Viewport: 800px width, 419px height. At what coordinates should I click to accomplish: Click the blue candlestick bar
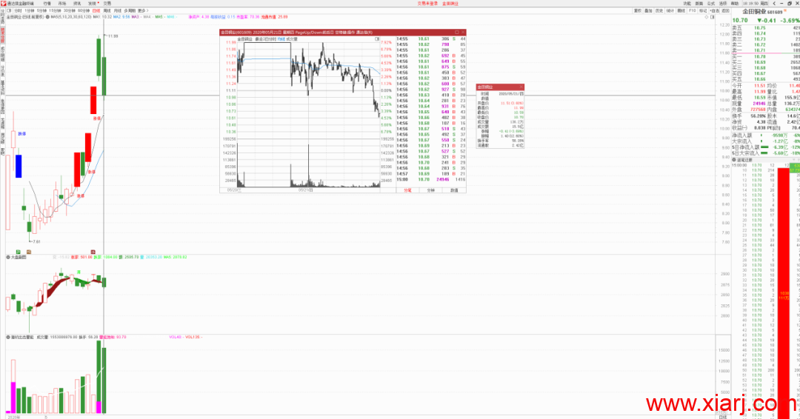click(19, 166)
